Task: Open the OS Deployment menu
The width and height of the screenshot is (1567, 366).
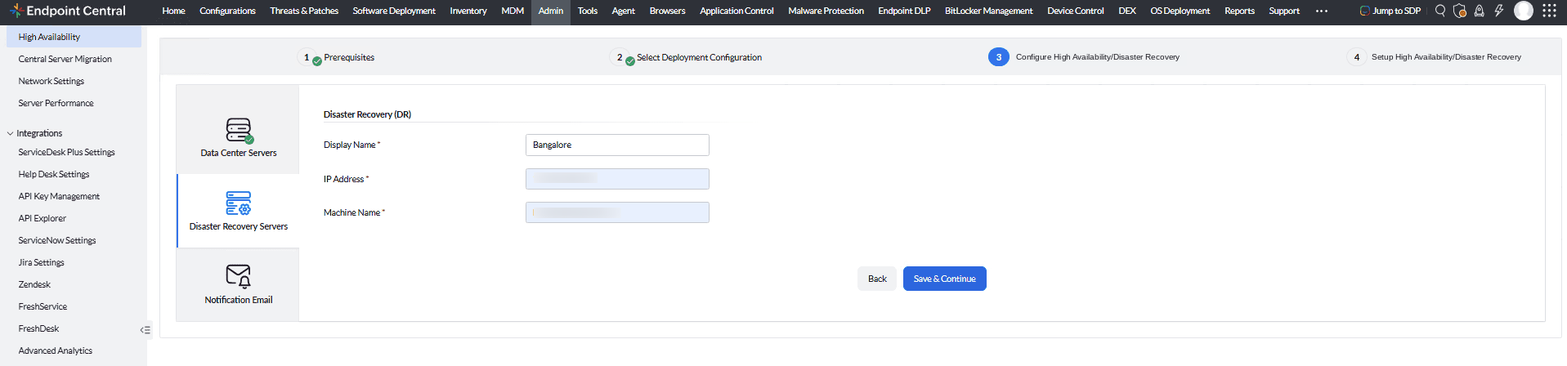Action: click(1180, 11)
